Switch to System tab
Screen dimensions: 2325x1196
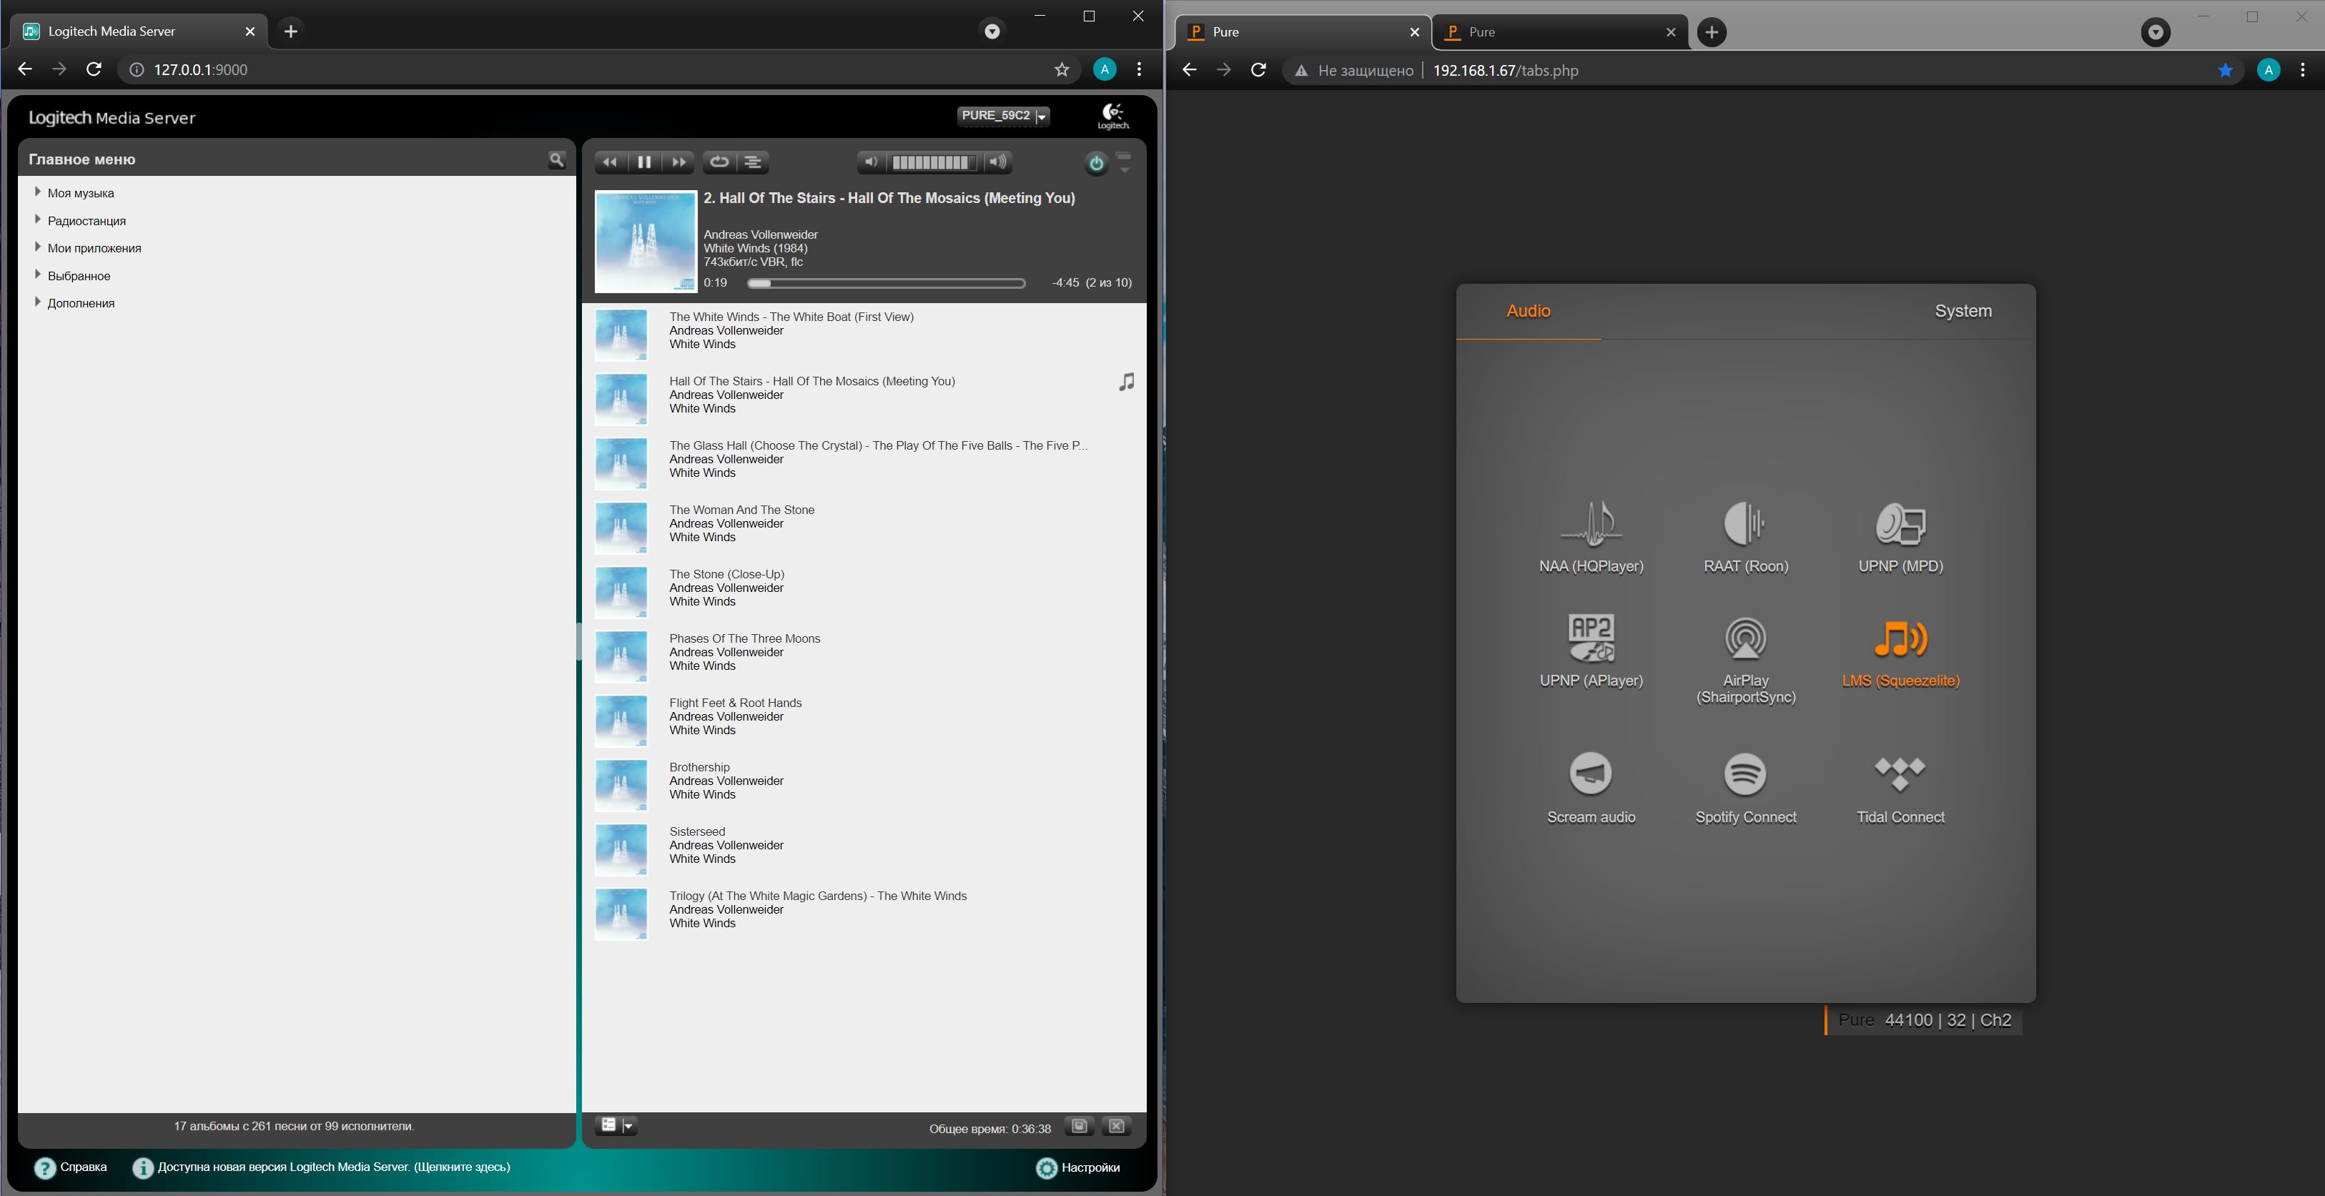pyautogui.click(x=1963, y=312)
